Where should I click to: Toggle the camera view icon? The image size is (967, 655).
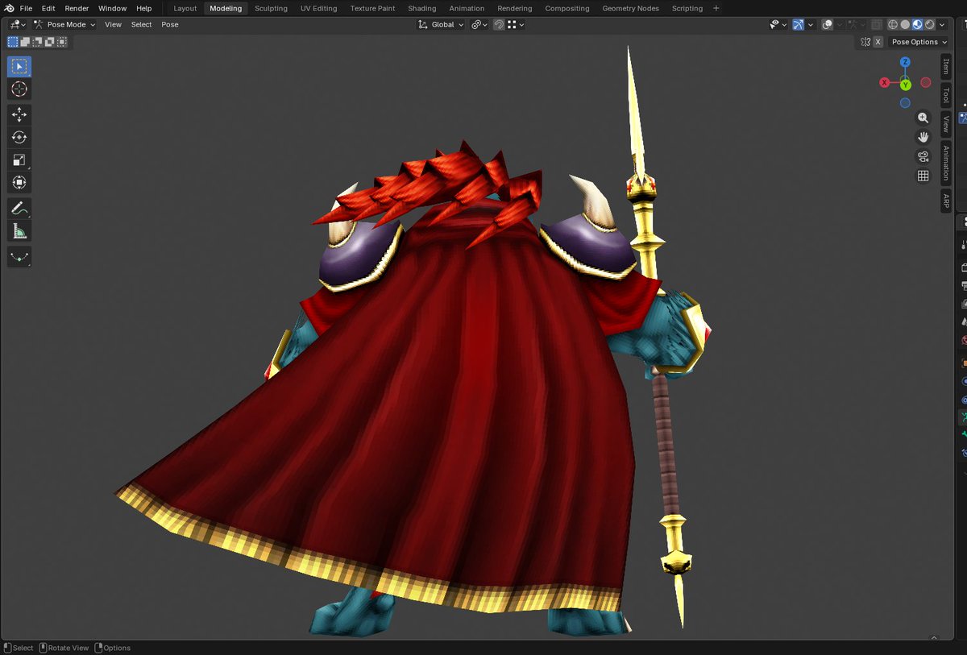923,156
